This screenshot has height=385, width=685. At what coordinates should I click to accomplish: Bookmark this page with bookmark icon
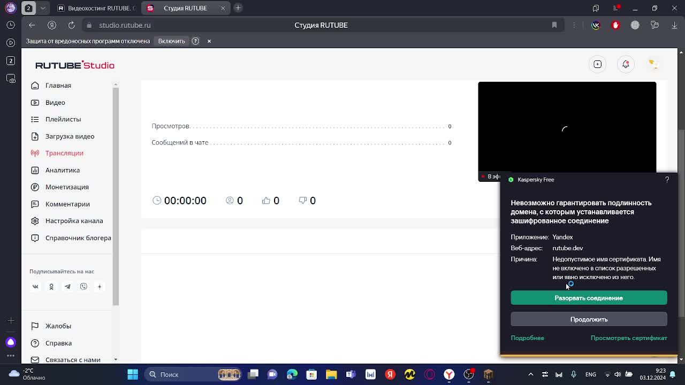click(x=554, y=25)
